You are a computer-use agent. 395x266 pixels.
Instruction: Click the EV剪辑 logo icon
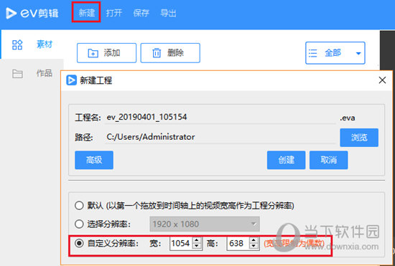click(x=11, y=13)
